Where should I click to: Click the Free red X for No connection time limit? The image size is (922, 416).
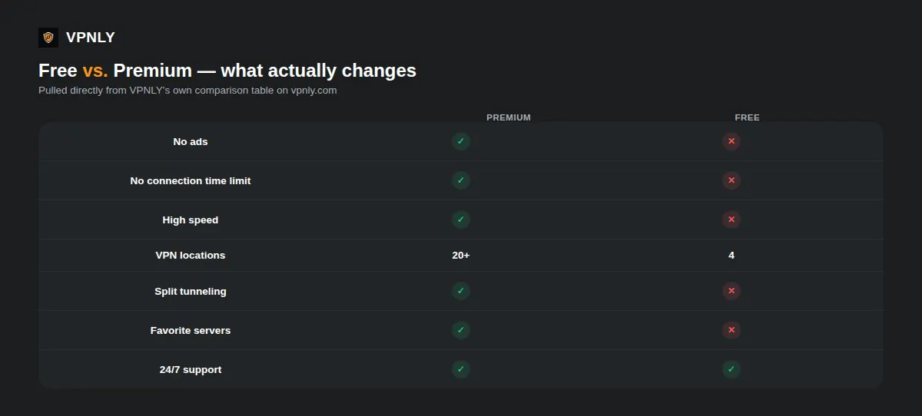(x=731, y=180)
